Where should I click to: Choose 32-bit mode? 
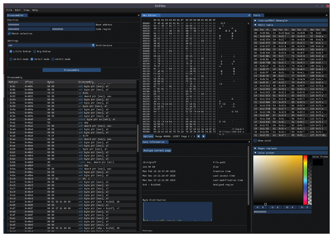[32, 59]
